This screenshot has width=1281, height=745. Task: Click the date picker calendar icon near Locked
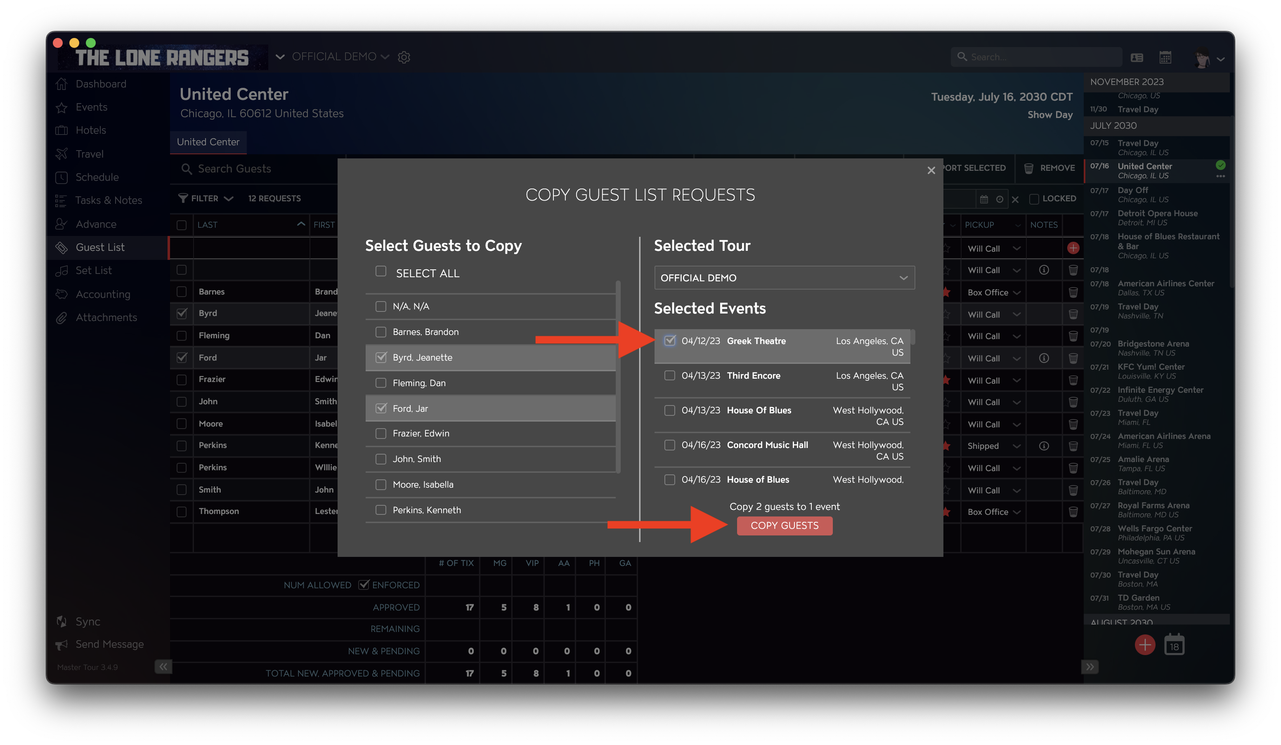pos(983,199)
